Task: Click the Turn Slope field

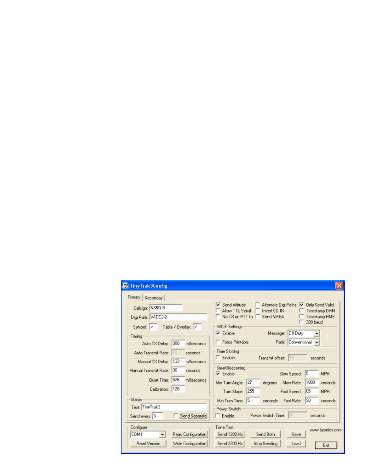Action: click(253, 391)
